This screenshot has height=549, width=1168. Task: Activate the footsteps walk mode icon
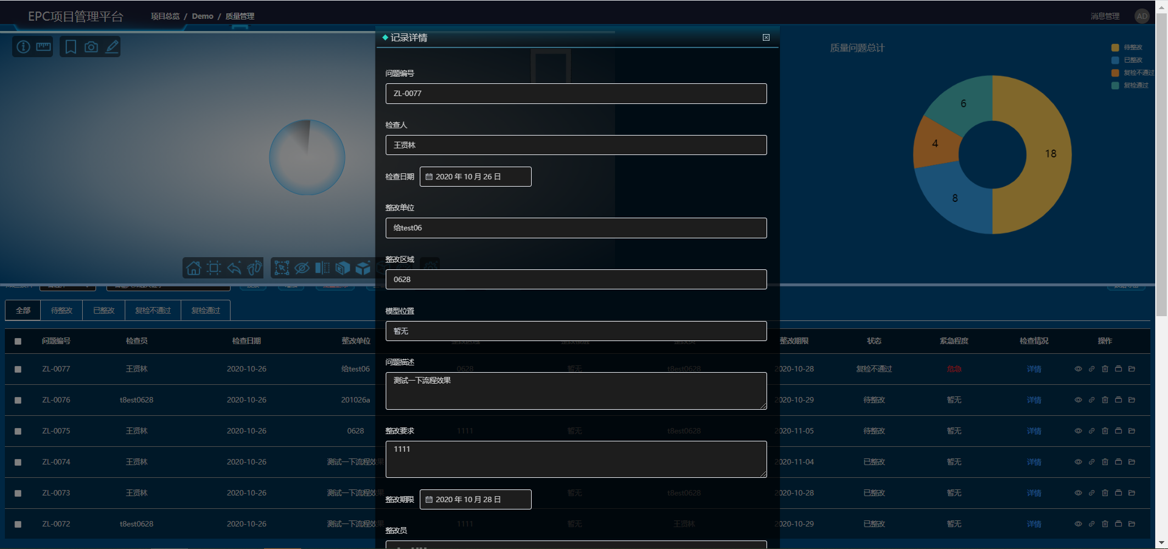pos(254,268)
